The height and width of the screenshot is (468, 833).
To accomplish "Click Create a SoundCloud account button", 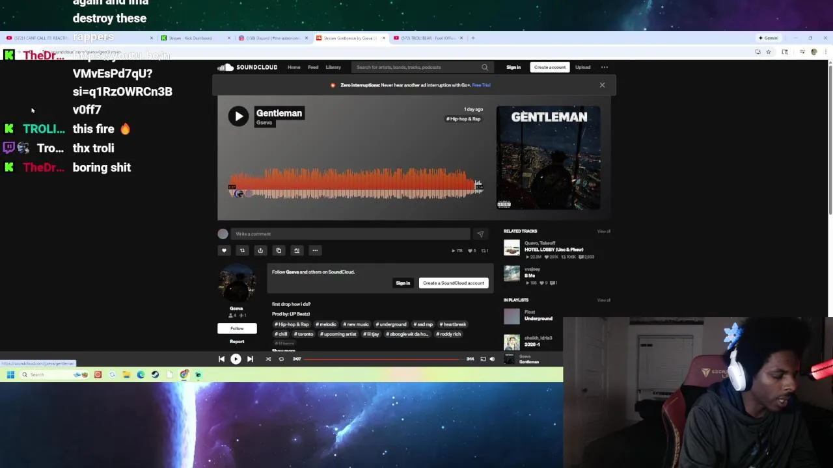I will tap(454, 283).
